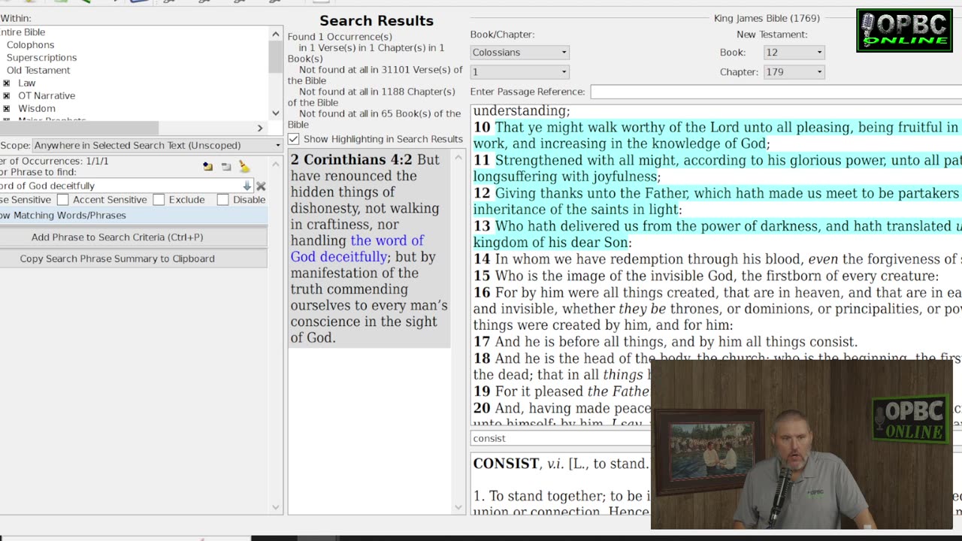Click scroll-down arrow of the search results list

coord(458,507)
